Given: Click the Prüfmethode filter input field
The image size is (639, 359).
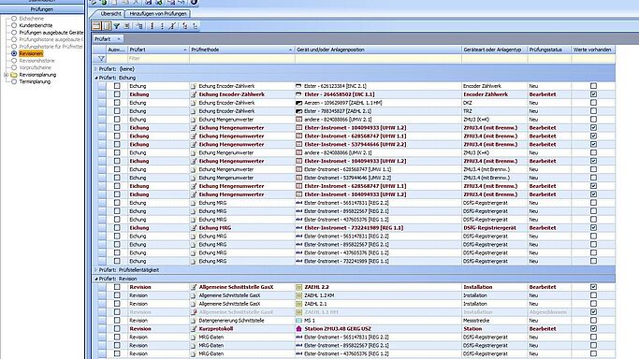Looking at the screenshot, I should 242,59.
